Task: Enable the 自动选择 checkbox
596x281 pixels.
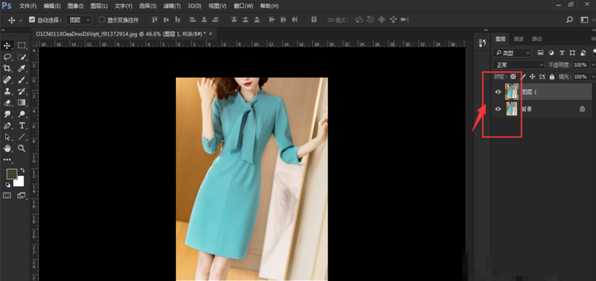Action: [x=32, y=20]
